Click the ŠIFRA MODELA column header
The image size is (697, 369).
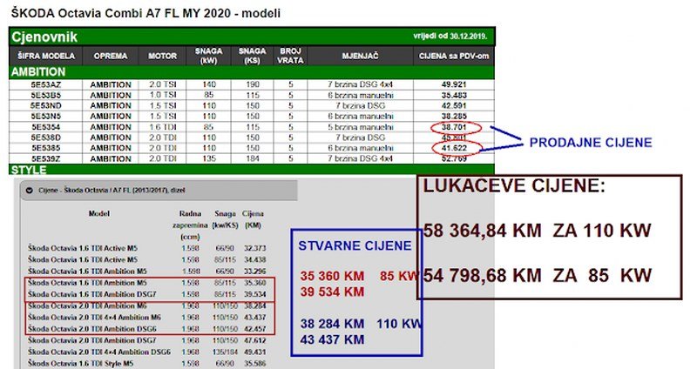[46, 56]
